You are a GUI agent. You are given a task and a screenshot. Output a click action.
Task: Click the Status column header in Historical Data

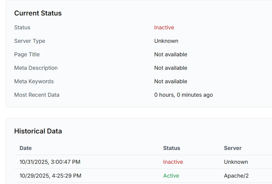[x=171, y=148]
